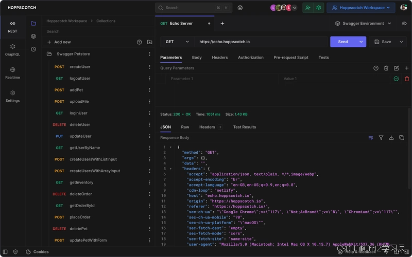The height and width of the screenshot is (257, 412).
Task: Collapse the sidebar from footer icon
Action: click(x=5, y=252)
